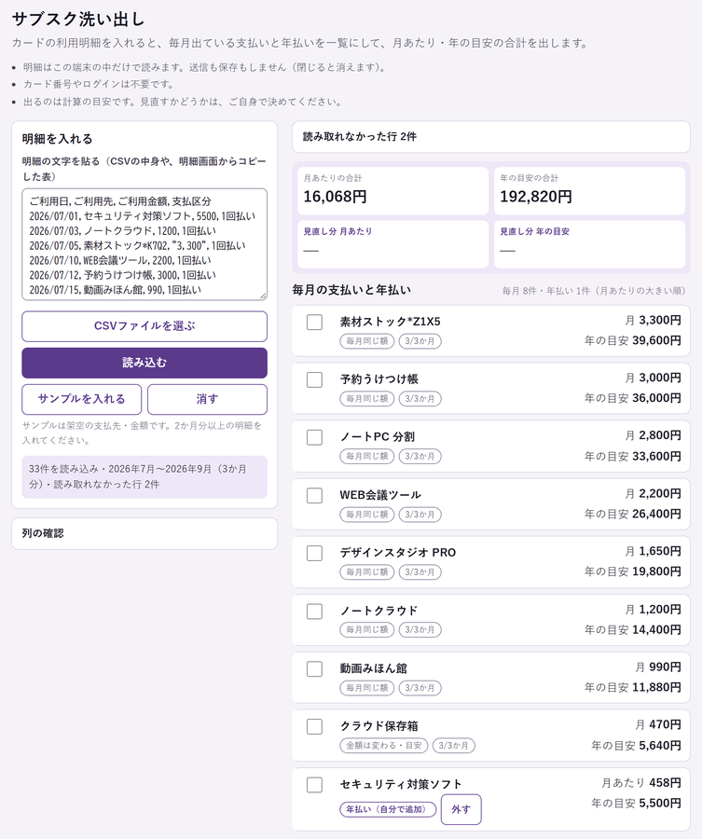Click the 明細を入れる heading

coord(57,139)
